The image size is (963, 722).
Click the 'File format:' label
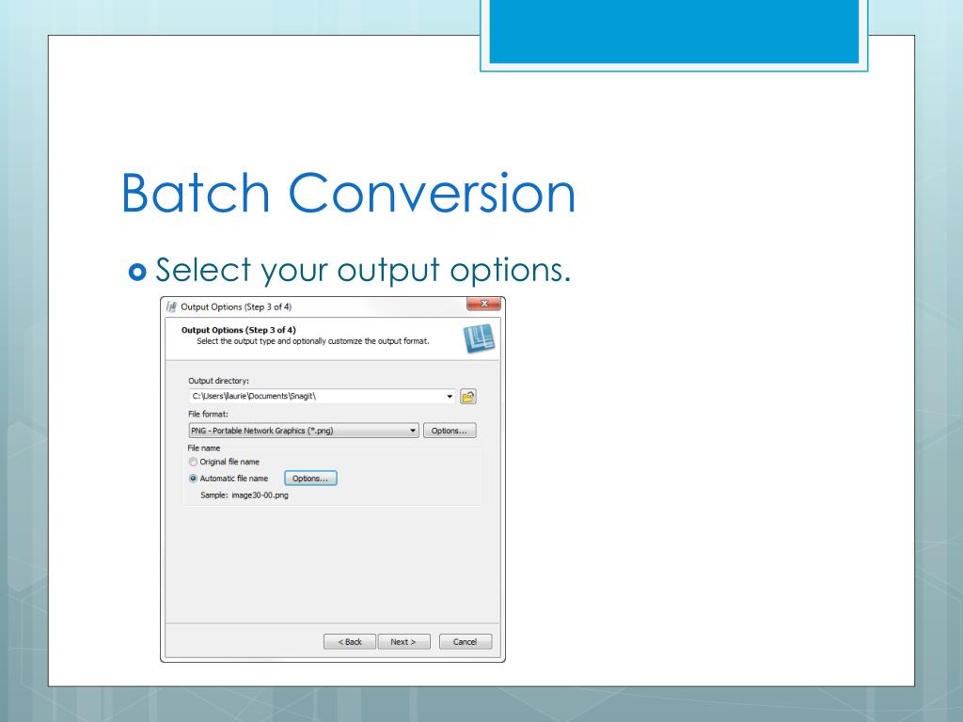208,414
